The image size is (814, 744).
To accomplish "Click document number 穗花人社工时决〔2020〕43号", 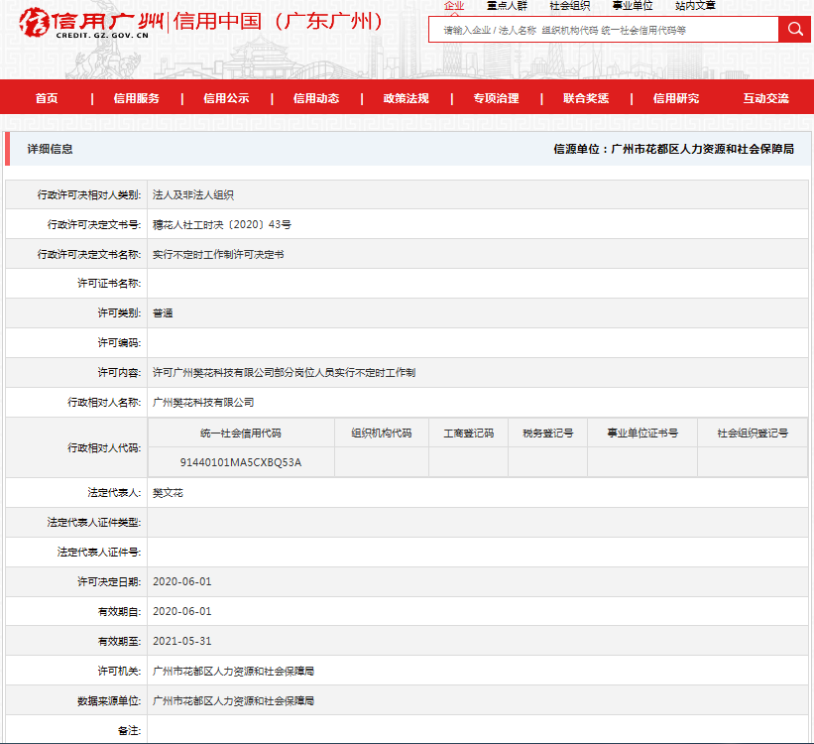I will (222, 224).
